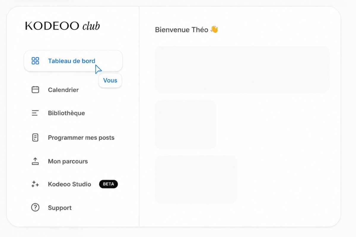This screenshot has height=237, width=356.
Task: Open the Tableau de bord menu item
Action: (73, 61)
